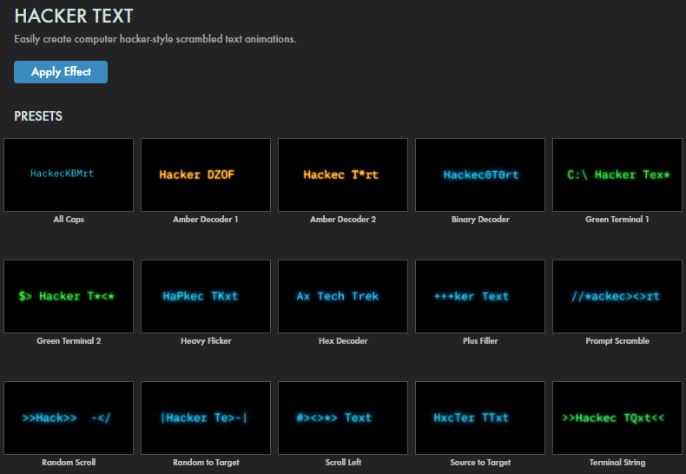The height and width of the screenshot is (474, 686).
Task: Click the 'Random Scroll' label text
Action: [69, 463]
